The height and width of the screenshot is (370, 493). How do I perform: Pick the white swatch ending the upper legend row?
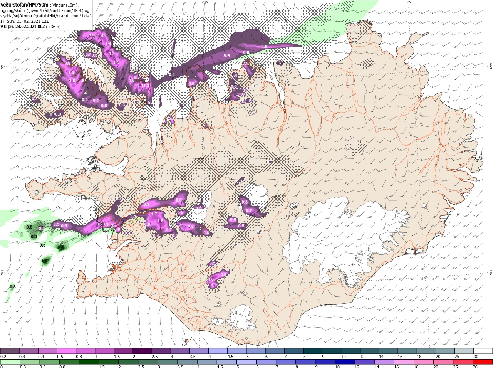pos(483,351)
